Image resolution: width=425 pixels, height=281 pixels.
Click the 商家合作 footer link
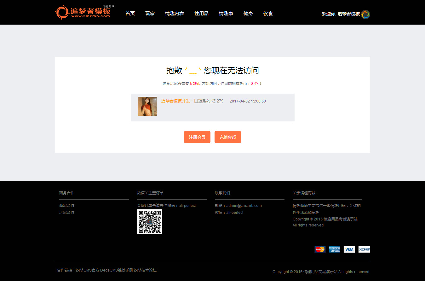tap(67, 206)
